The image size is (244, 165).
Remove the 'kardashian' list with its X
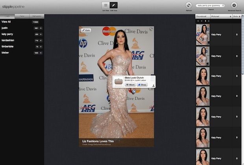[41, 41]
